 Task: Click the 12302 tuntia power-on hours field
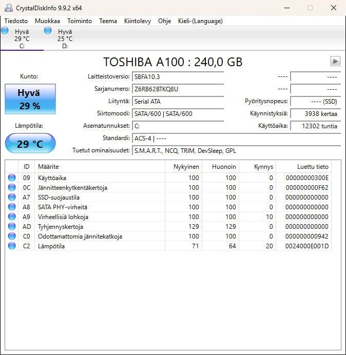(x=315, y=126)
